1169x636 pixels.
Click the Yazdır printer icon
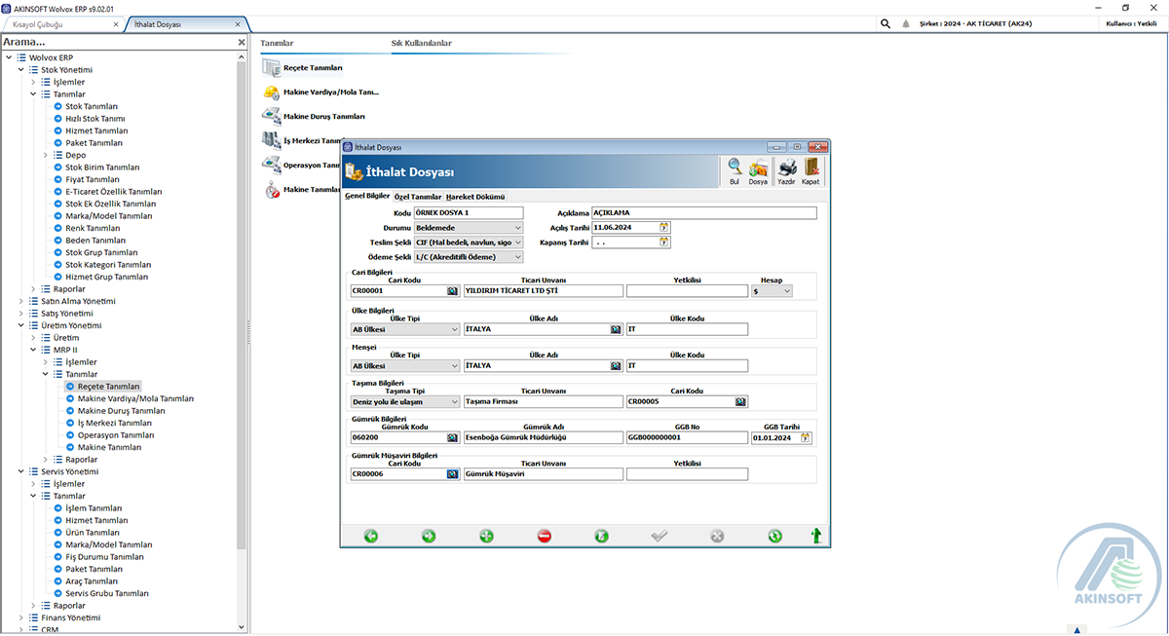[x=787, y=166]
